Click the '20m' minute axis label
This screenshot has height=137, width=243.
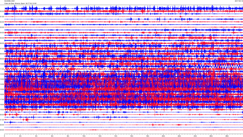(163, 136)
